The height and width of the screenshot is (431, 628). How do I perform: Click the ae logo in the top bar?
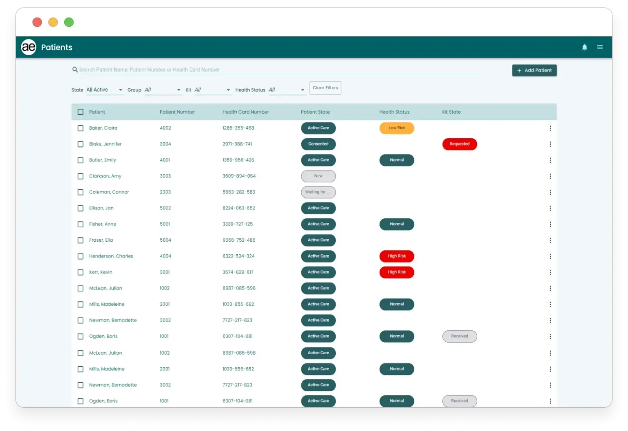(x=28, y=47)
